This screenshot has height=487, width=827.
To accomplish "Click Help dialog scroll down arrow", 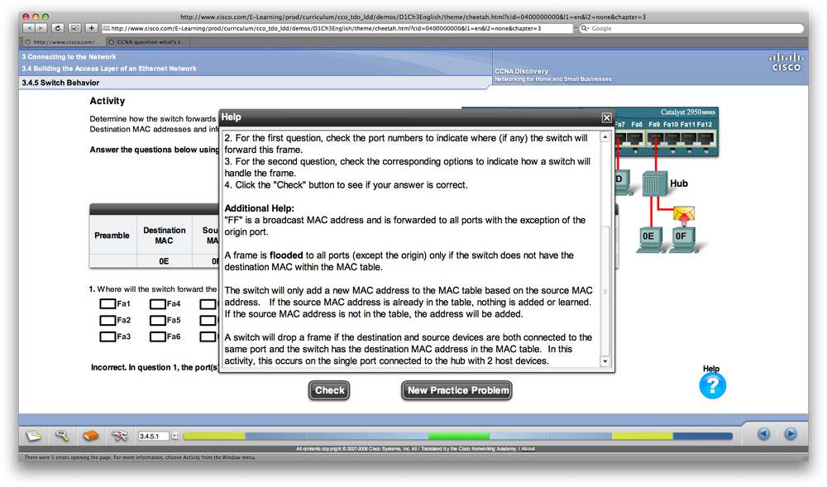I will (x=605, y=361).
